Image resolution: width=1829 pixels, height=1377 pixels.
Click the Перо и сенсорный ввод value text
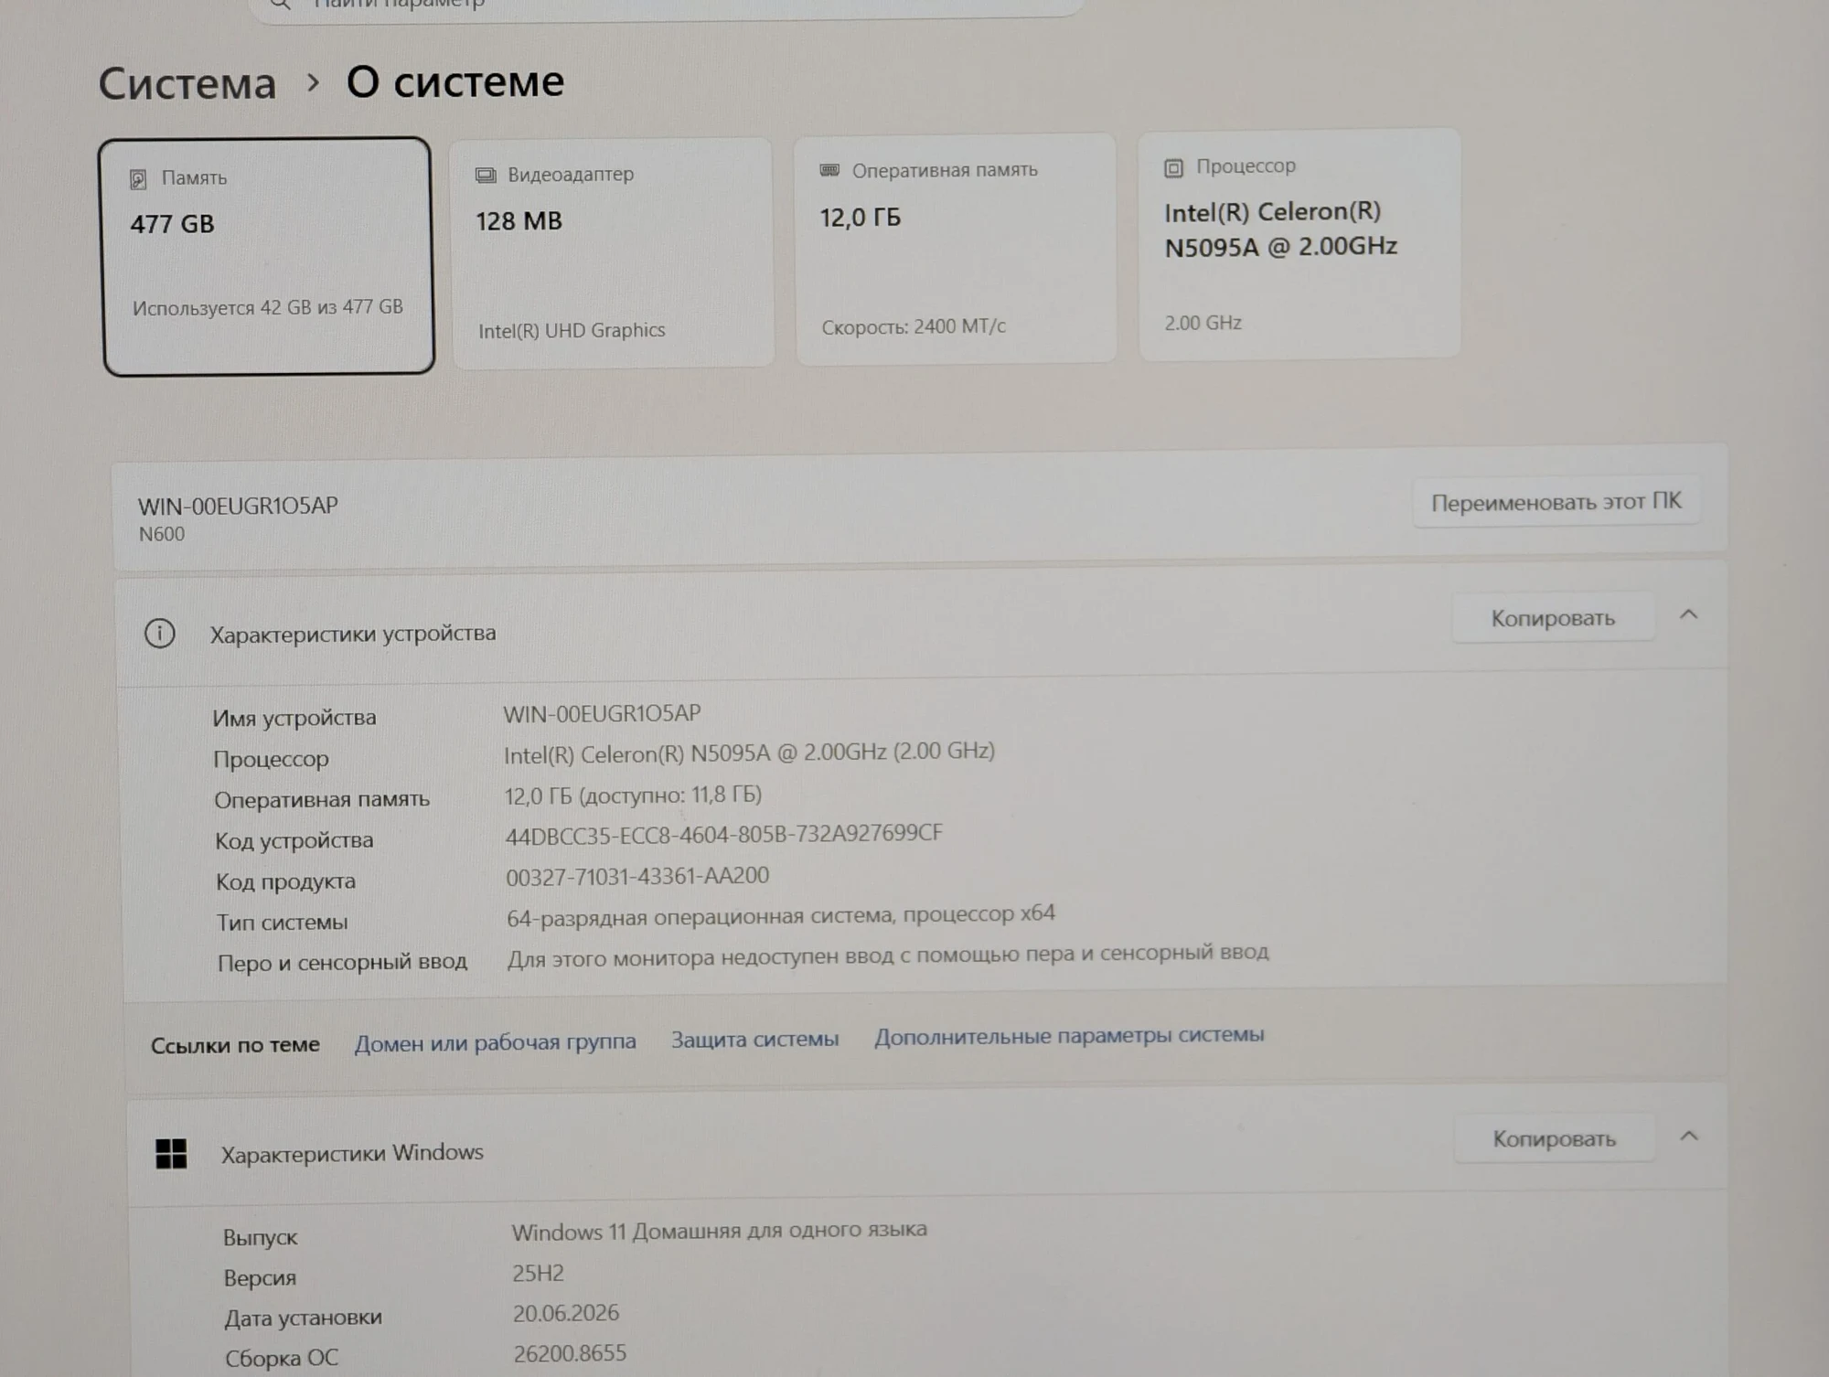pyautogui.click(x=888, y=956)
